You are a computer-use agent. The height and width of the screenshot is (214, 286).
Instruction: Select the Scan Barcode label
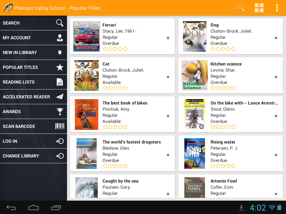(x=19, y=126)
